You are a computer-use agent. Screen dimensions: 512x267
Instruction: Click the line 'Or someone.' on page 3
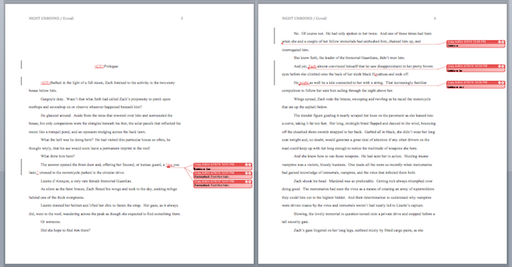[x=50, y=222]
